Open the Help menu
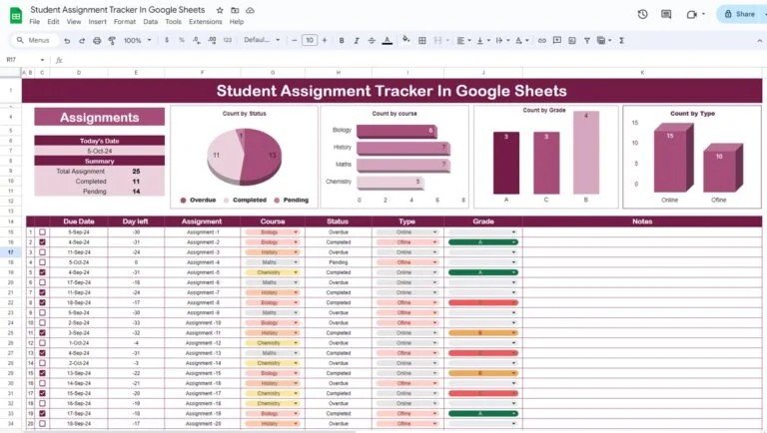767x433 pixels. point(237,22)
